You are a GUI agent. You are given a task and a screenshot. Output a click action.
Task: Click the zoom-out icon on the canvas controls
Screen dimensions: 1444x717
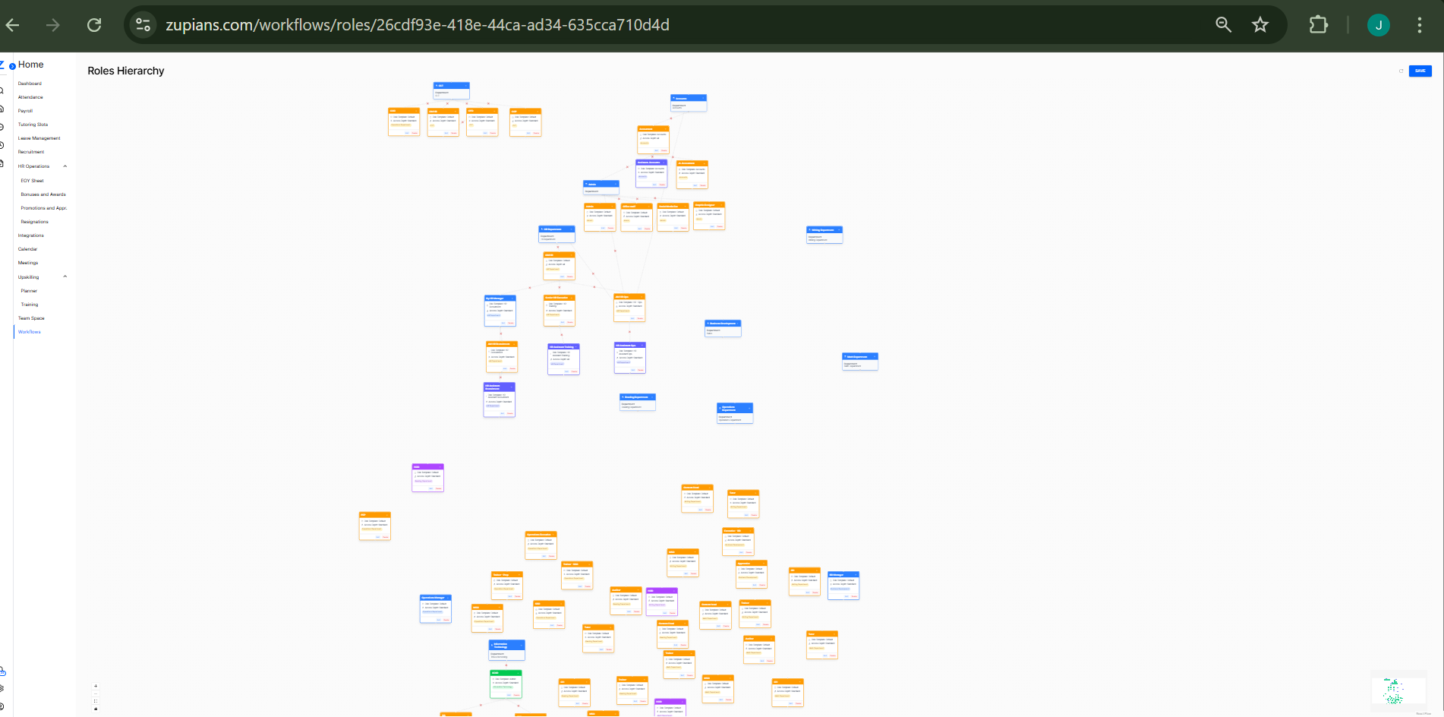96,693
